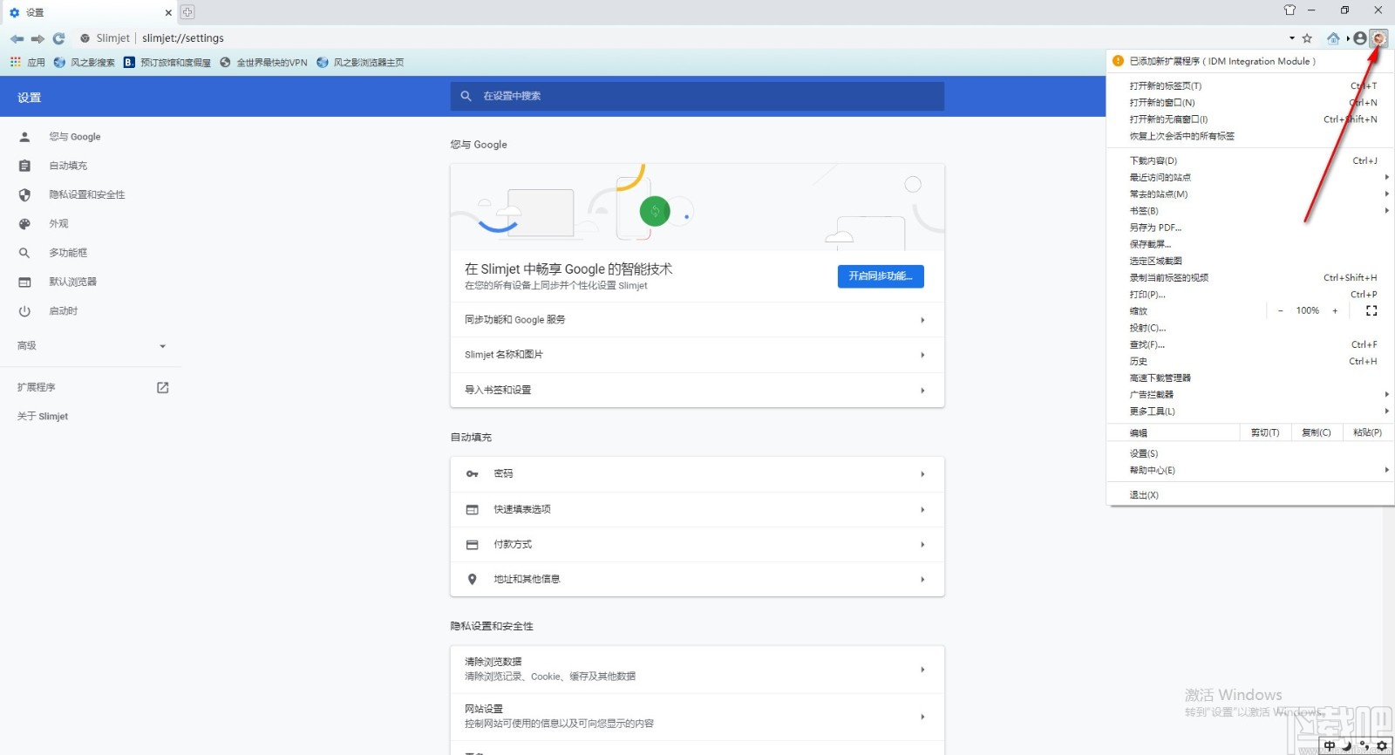Screen dimensions: 1395x755
Task: Open the 快速填表选项 row
Action: (697, 509)
